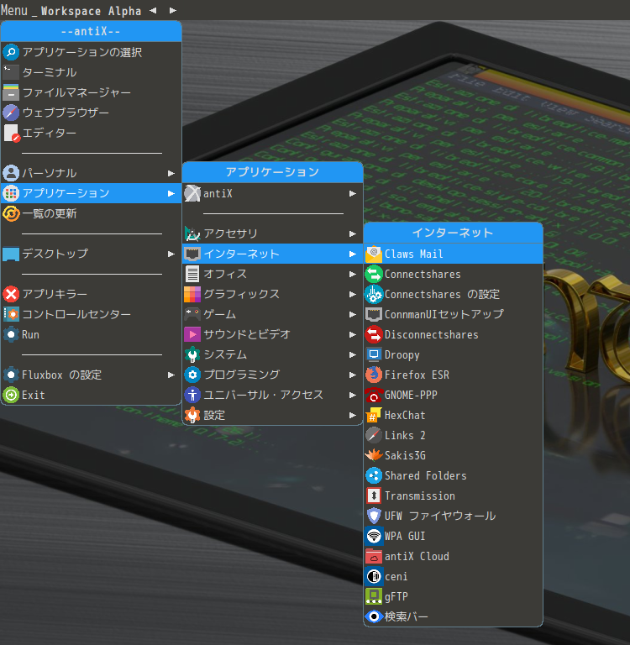Click the --antiX-- menu title bar
Screen dimensions: 630x645
click(92, 31)
